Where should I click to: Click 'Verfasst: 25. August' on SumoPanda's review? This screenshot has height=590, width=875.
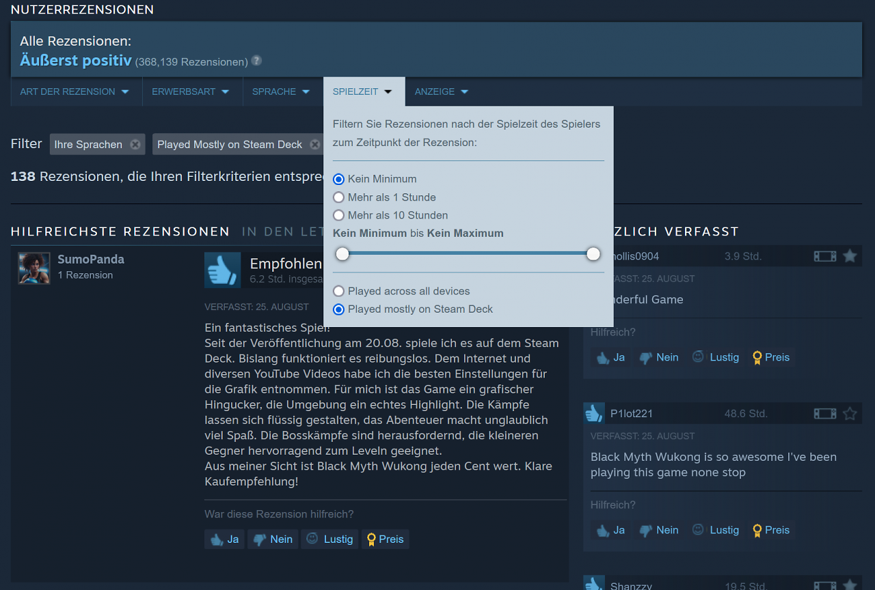[256, 307]
